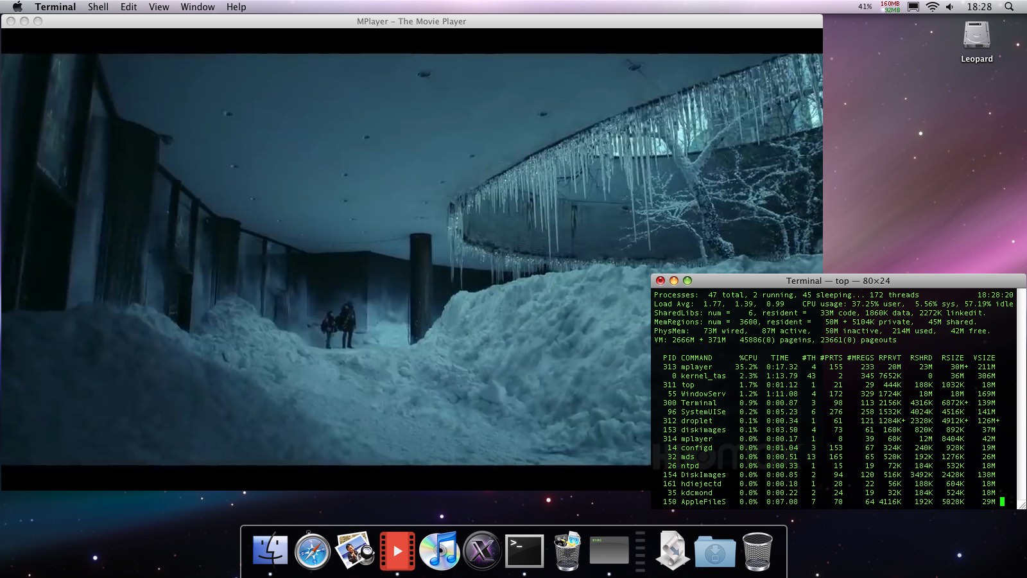Open the Edit menu
1027x578 pixels.
click(x=129, y=6)
